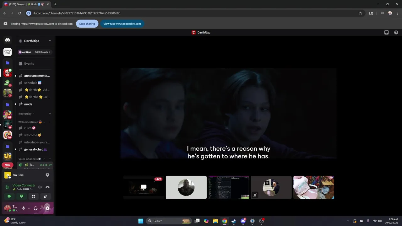
Task: Open the Chrome three-dot menu
Action: pos(397,13)
